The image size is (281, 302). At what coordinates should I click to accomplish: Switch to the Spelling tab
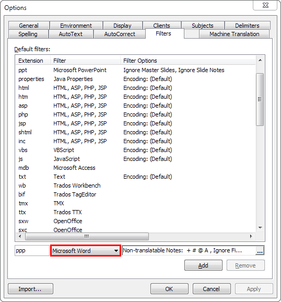point(28,34)
